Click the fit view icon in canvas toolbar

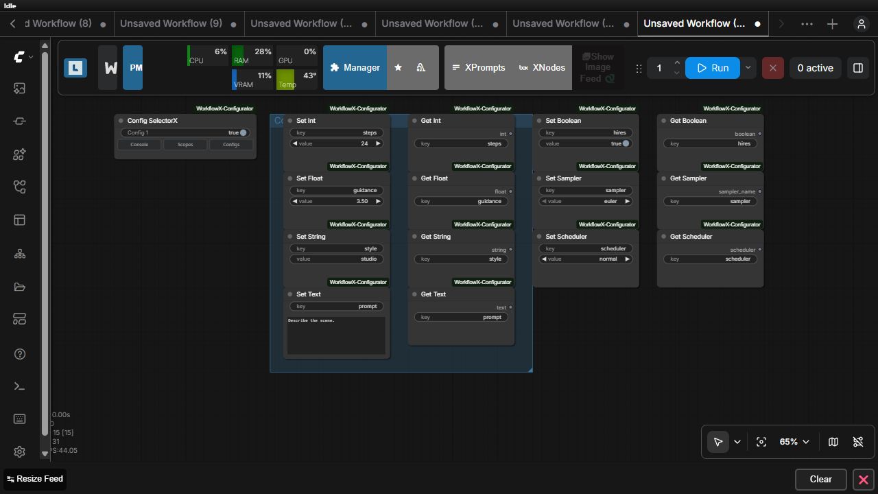tap(761, 442)
